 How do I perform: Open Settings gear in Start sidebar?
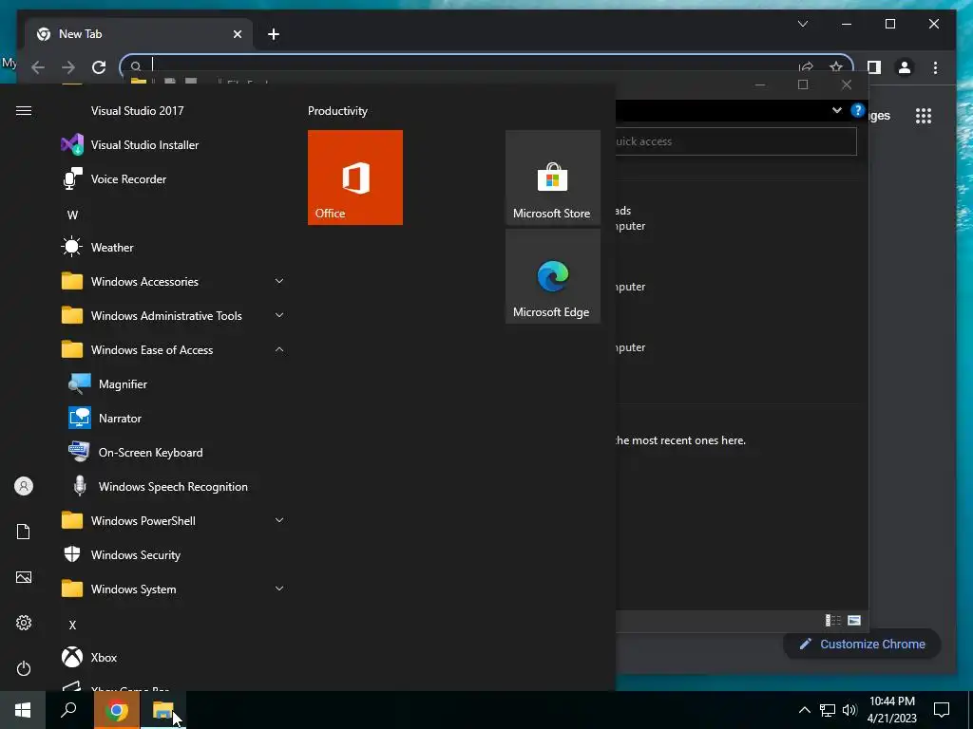pyautogui.click(x=24, y=623)
